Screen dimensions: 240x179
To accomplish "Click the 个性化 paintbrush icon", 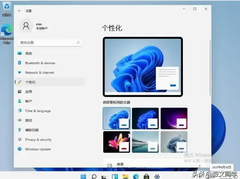I will click(x=20, y=82).
